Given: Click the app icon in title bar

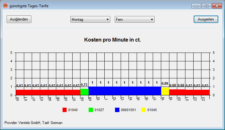Looking at the screenshot, I should tap(5, 5).
